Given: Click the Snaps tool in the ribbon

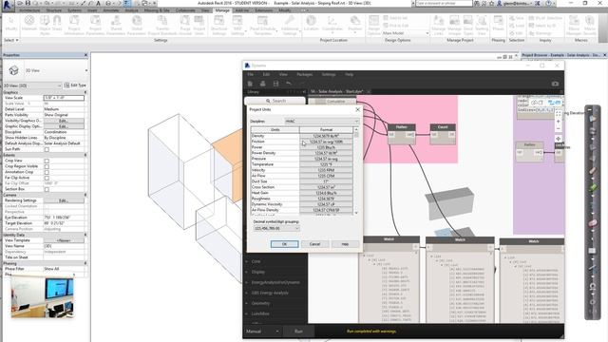Looking at the screenshot, I should pos(57,23).
